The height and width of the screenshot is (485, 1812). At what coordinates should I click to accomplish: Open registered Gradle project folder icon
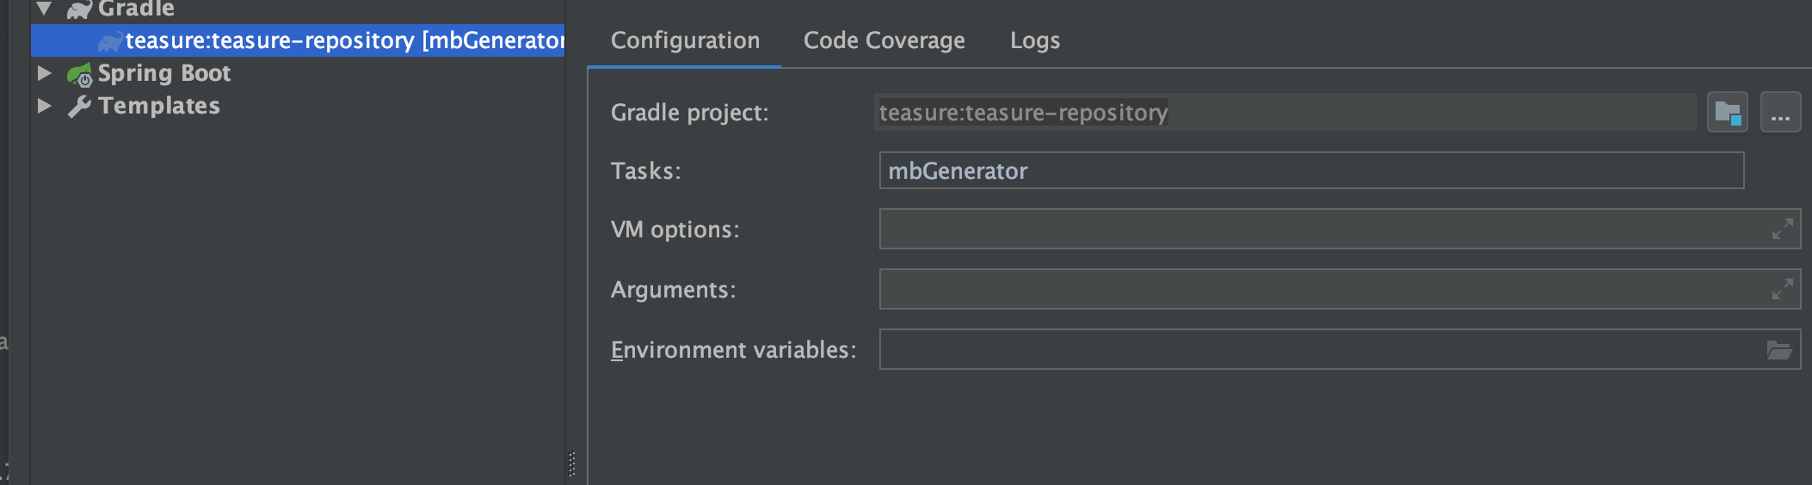point(1727,113)
